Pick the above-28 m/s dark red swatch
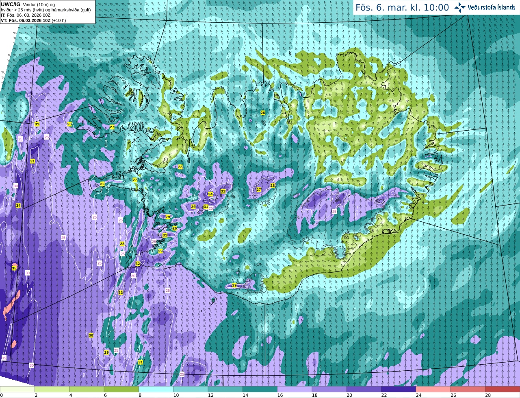 (x=503, y=389)
